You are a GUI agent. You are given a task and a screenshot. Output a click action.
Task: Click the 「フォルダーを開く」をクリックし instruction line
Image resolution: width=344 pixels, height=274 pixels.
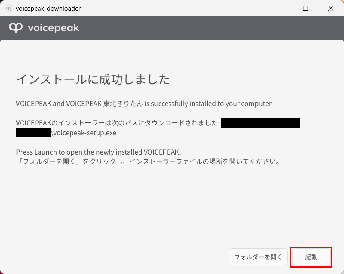148,162
